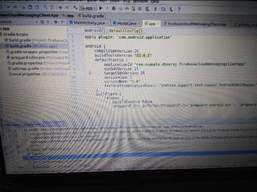Click the green Run app button
This screenshot has height=192, width=257.
coord(102,8)
